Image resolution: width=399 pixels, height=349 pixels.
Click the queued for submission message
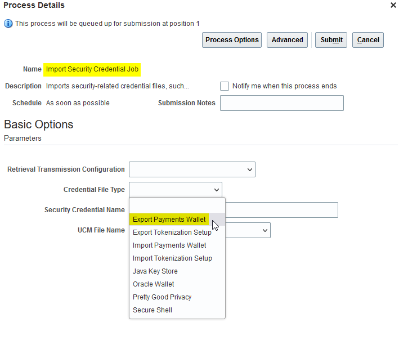coord(107,24)
